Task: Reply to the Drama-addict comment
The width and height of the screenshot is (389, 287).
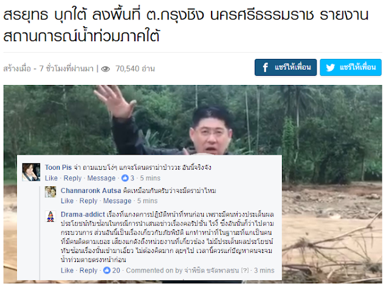Action: click(88, 271)
